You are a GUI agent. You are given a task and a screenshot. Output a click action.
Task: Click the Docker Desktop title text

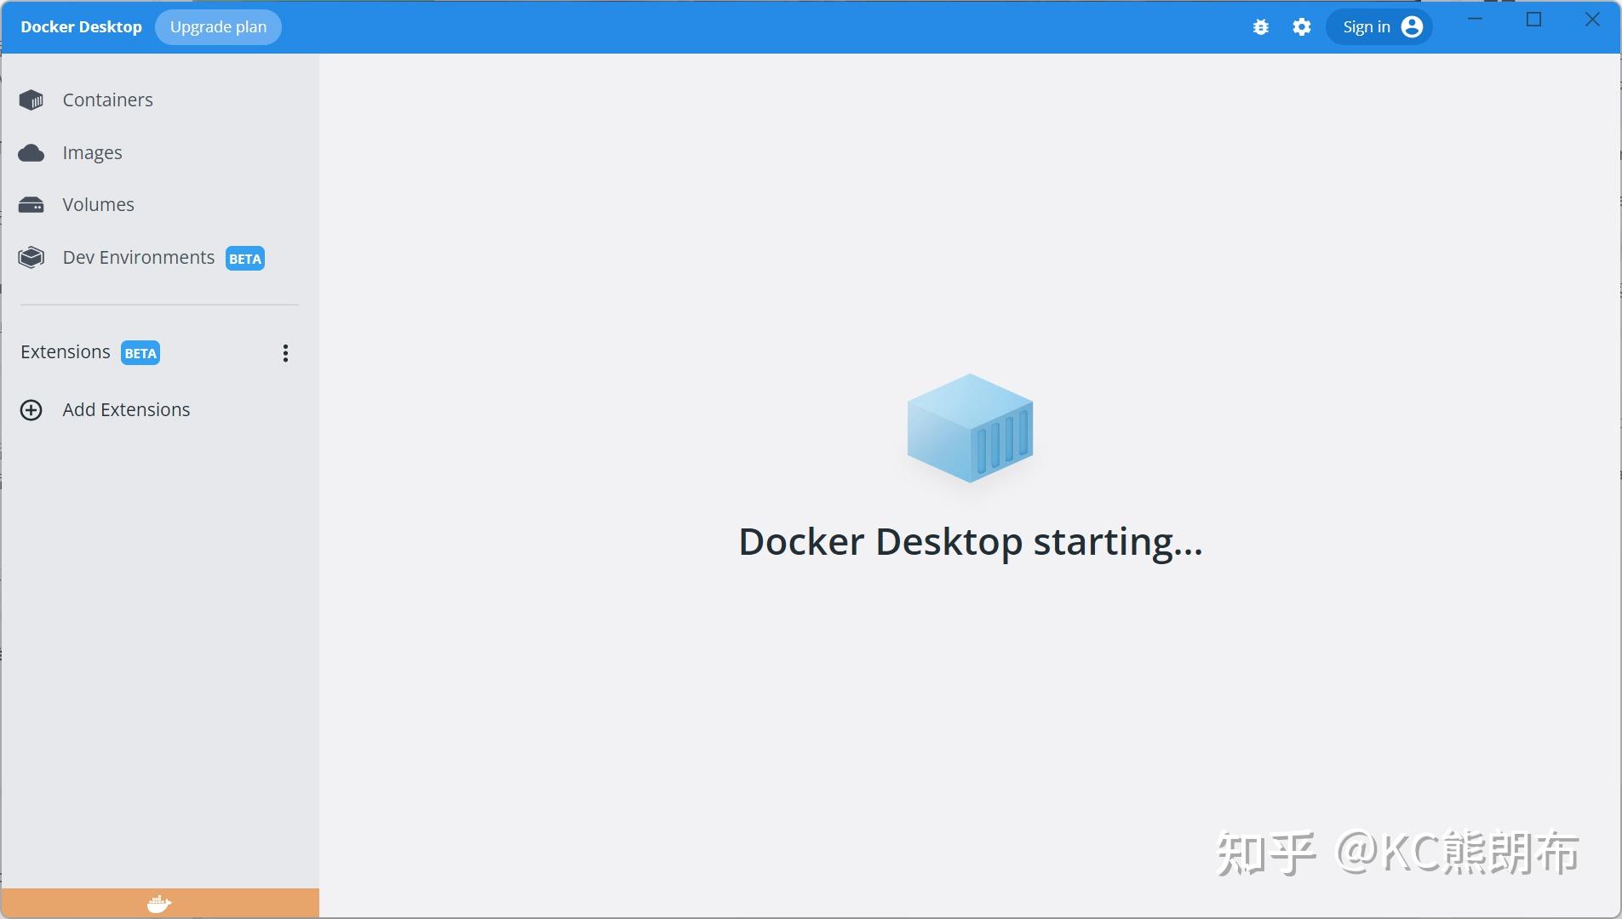[x=81, y=26]
